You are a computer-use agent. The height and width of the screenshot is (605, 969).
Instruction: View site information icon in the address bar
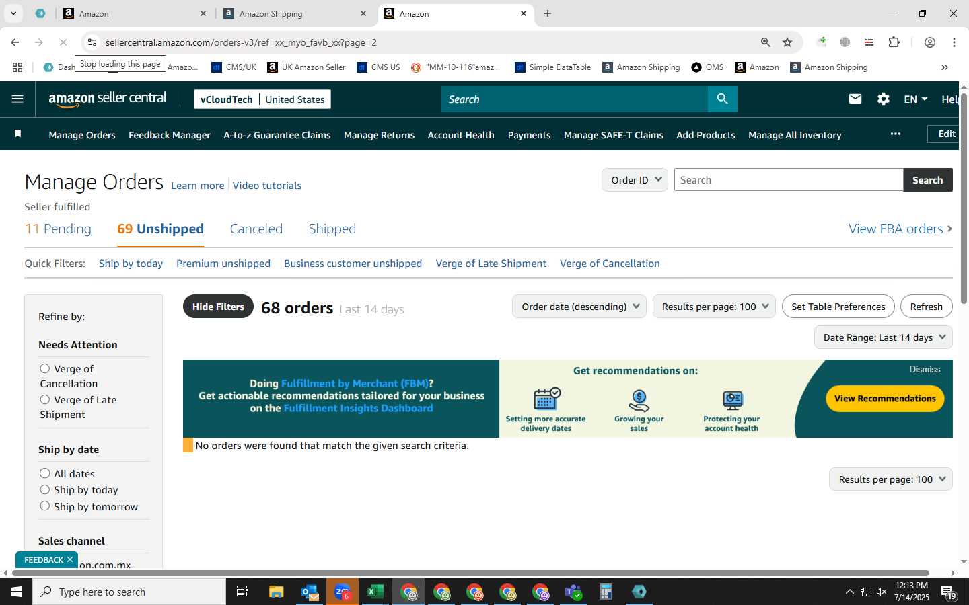[x=92, y=42]
